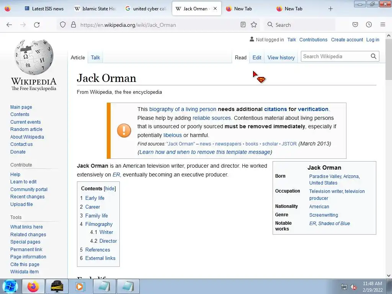The height and width of the screenshot is (294, 392).
Task: Open the View history tab
Action: click(x=281, y=57)
